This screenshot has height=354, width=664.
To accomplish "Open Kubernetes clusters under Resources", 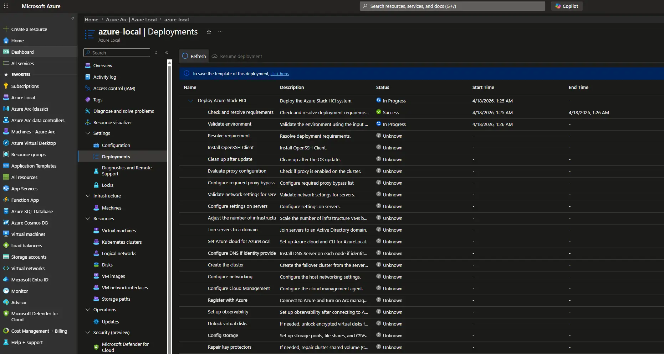I will click(x=122, y=242).
